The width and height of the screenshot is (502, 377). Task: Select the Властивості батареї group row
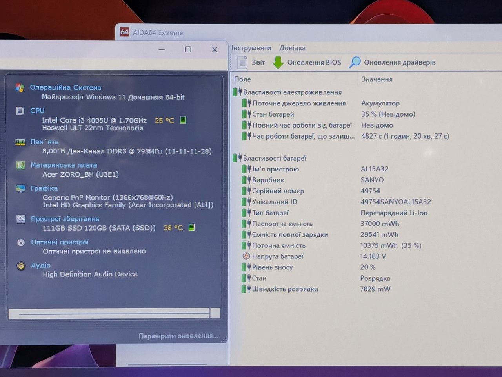(275, 158)
